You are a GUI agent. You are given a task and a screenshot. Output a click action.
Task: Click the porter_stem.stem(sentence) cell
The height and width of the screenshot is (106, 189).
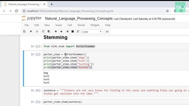pos(116,102)
